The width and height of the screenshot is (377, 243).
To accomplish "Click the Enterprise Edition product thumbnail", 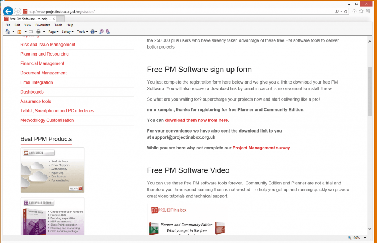I will coord(52,216).
